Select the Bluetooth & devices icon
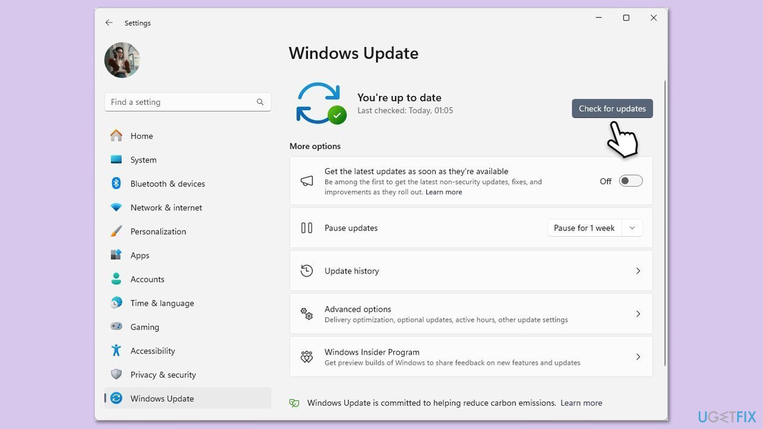This screenshot has height=429, width=763. [117, 184]
